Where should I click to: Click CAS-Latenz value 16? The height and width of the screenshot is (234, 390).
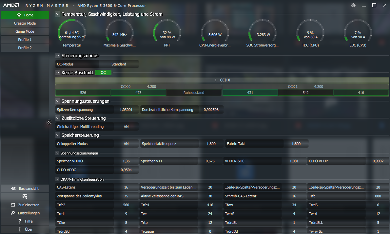pyautogui.click(x=126, y=187)
